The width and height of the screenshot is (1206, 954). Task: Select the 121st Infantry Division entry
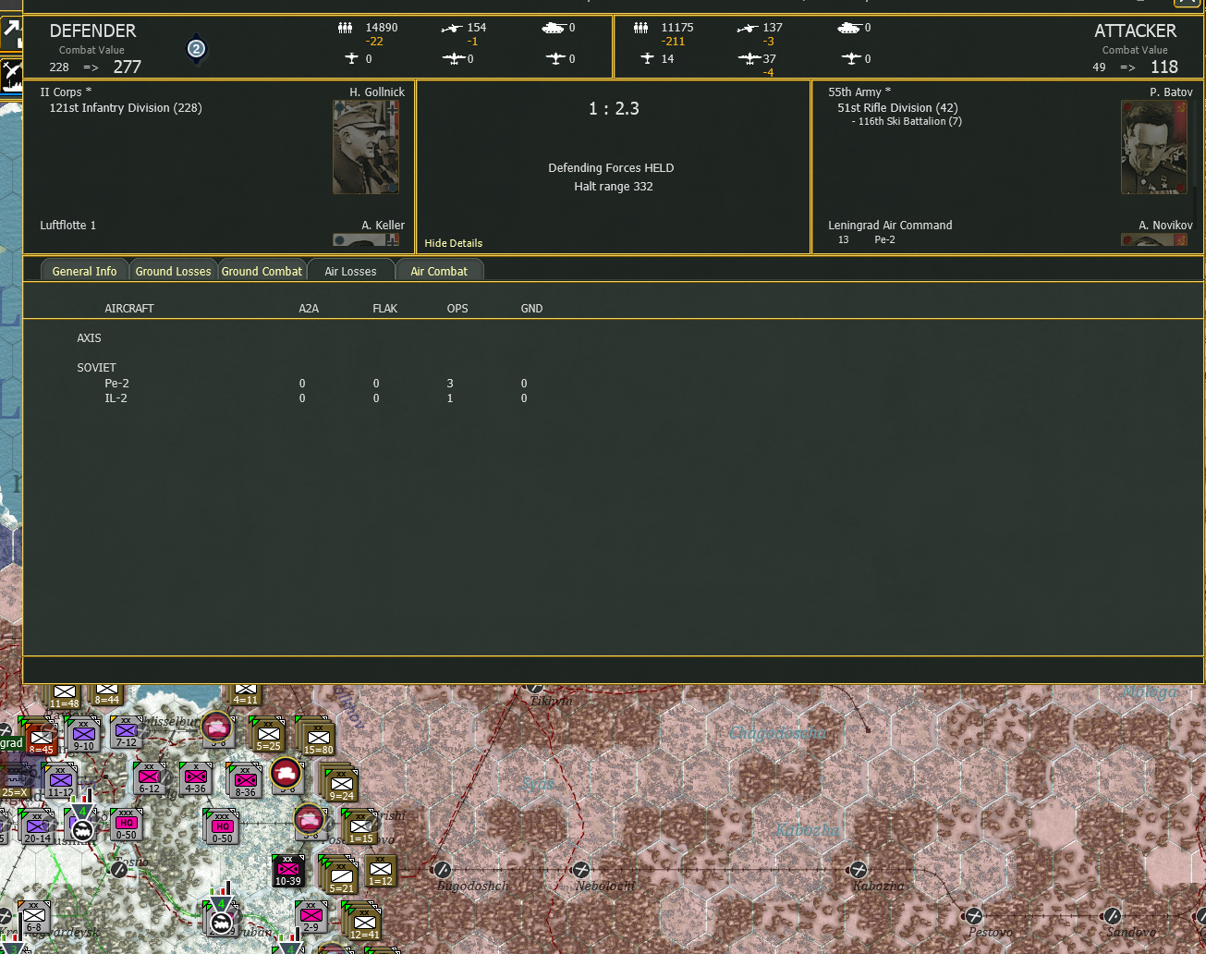pyautogui.click(x=126, y=108)
